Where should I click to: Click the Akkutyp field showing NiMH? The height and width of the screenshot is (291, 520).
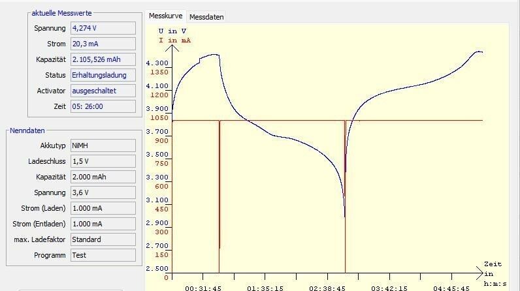tap(103, 145)
